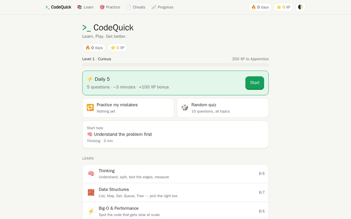The height and width of the screenshot is (219, 351).
Task: Open the 'Understand the problem first' lesson
Action: click(x=175, y=134)
